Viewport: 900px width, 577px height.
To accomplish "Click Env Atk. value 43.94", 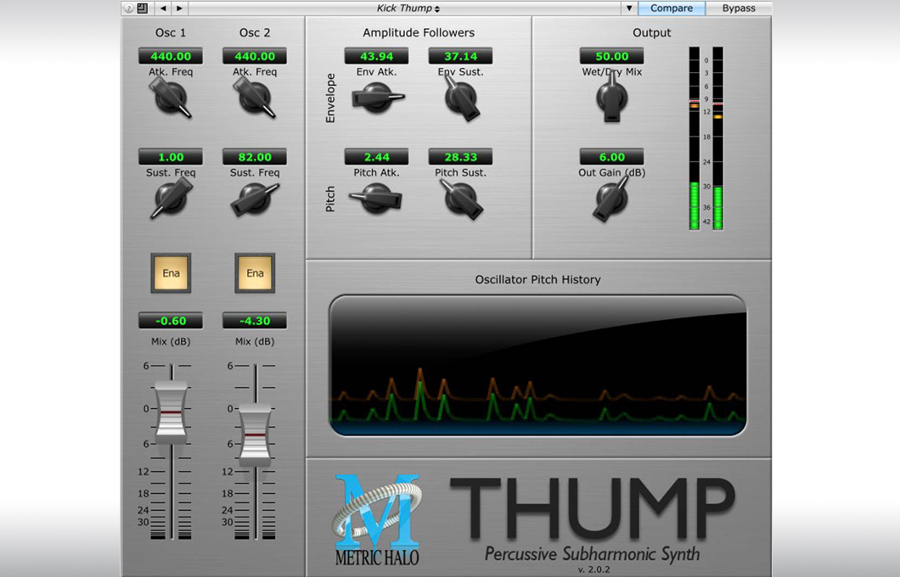I will (x=376, y=56).
